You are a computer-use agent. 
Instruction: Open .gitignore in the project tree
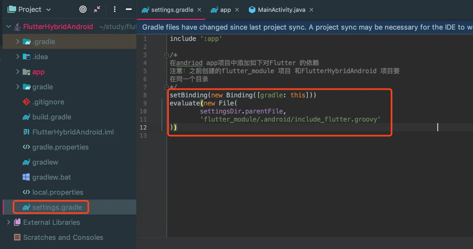pos(48,102)
